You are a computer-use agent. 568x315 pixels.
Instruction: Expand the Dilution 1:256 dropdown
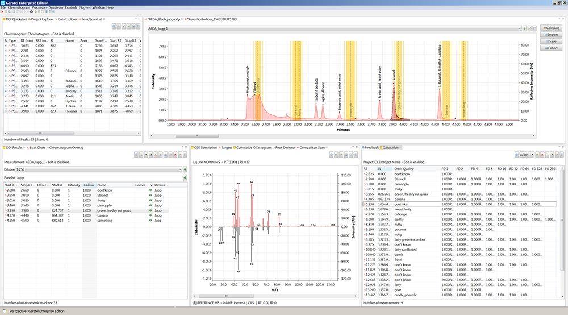point(180,169)
